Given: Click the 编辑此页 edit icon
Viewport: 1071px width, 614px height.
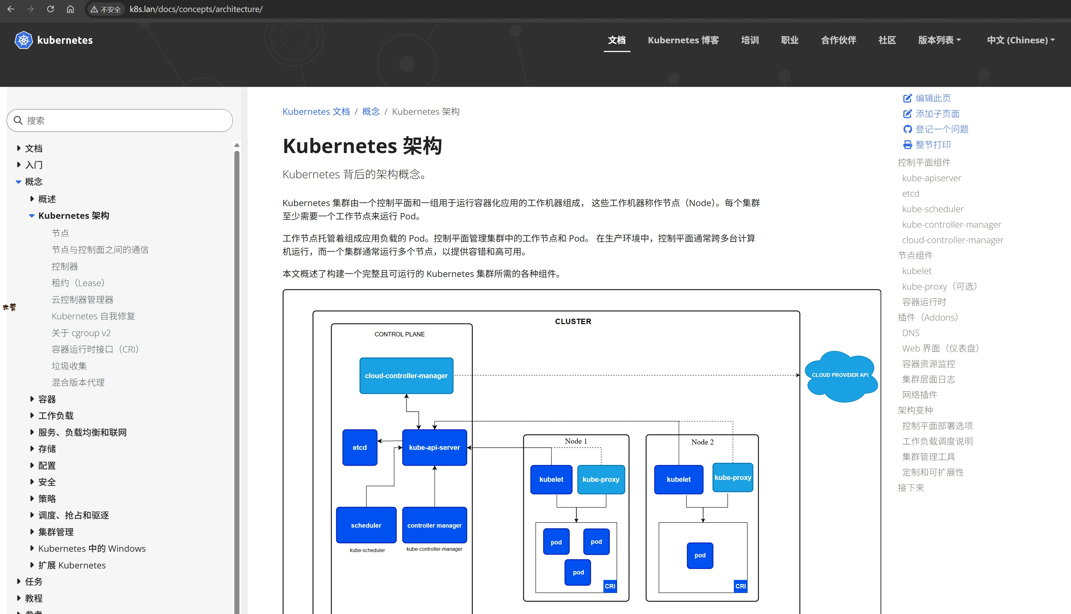Looking at the screenshot, I should click(907, 98).
